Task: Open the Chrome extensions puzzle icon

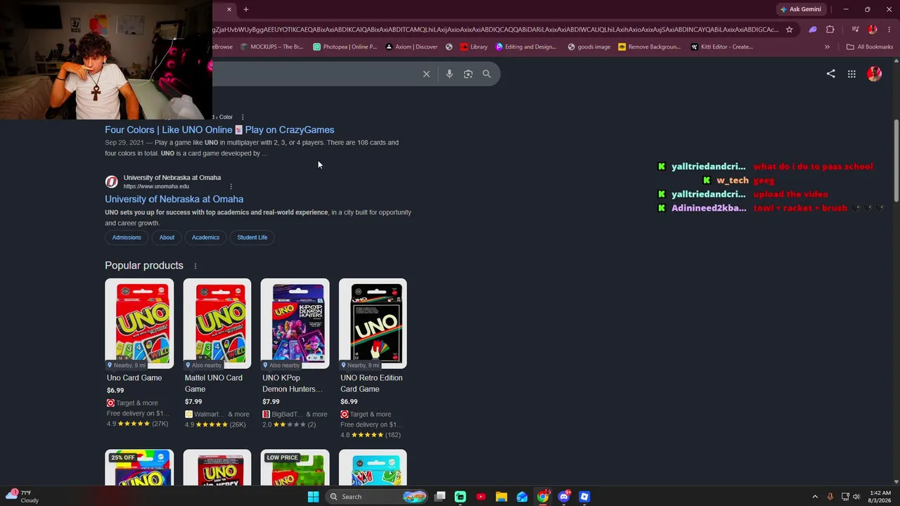Action: [830, 30]
